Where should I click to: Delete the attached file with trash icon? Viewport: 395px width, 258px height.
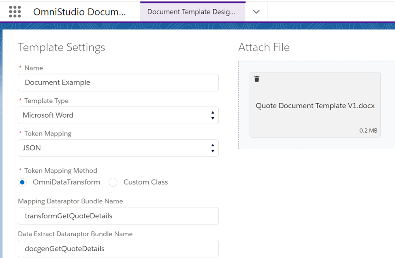point(257,79)
